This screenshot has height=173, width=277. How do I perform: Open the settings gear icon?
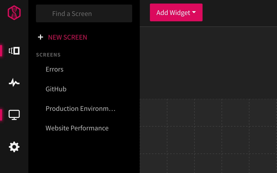[x=14, y=147]
